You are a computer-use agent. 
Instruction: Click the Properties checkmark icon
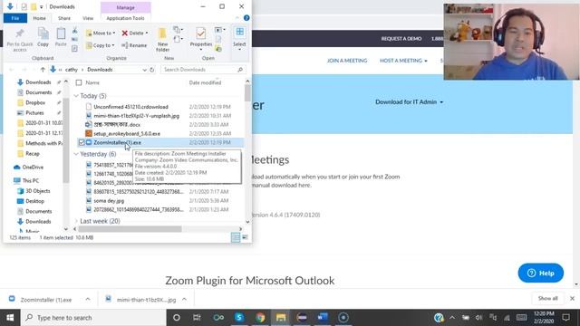(201, 34)
